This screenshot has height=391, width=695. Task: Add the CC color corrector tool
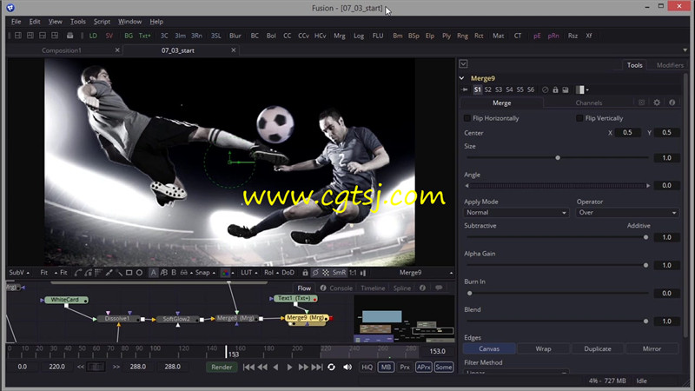[x=288, y=36]
